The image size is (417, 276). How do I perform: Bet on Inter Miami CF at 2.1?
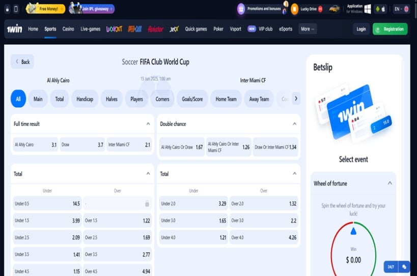coord(129,145)
